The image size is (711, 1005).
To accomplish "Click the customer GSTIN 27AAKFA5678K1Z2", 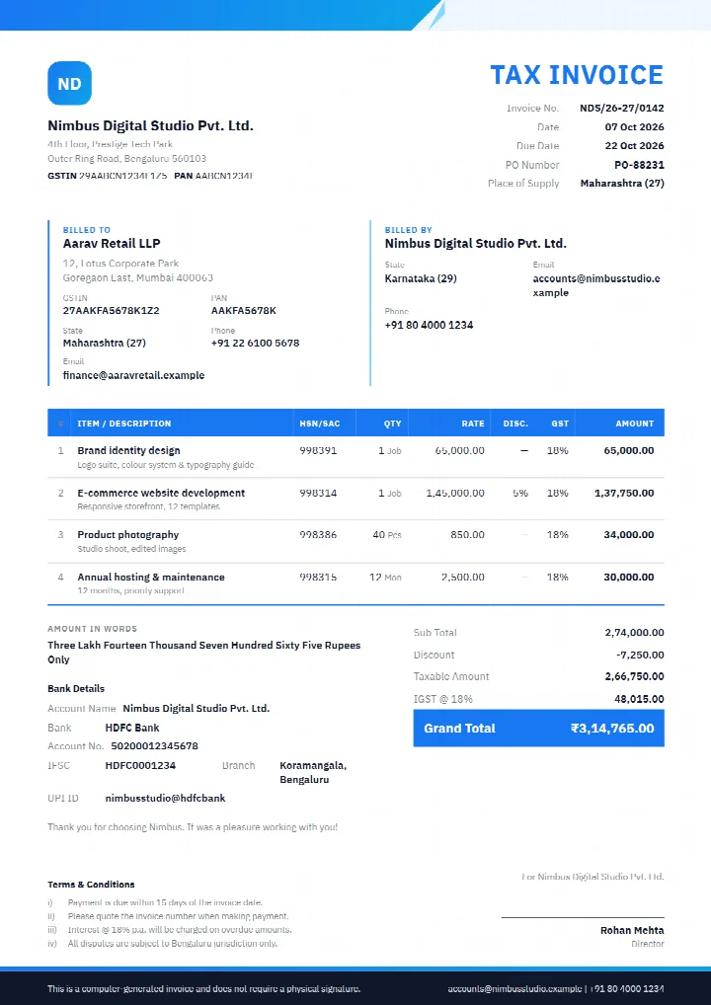I will [x=111, y=311].
